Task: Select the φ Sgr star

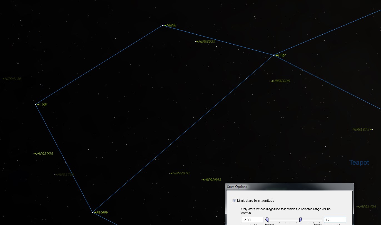Action: [273, 55]
